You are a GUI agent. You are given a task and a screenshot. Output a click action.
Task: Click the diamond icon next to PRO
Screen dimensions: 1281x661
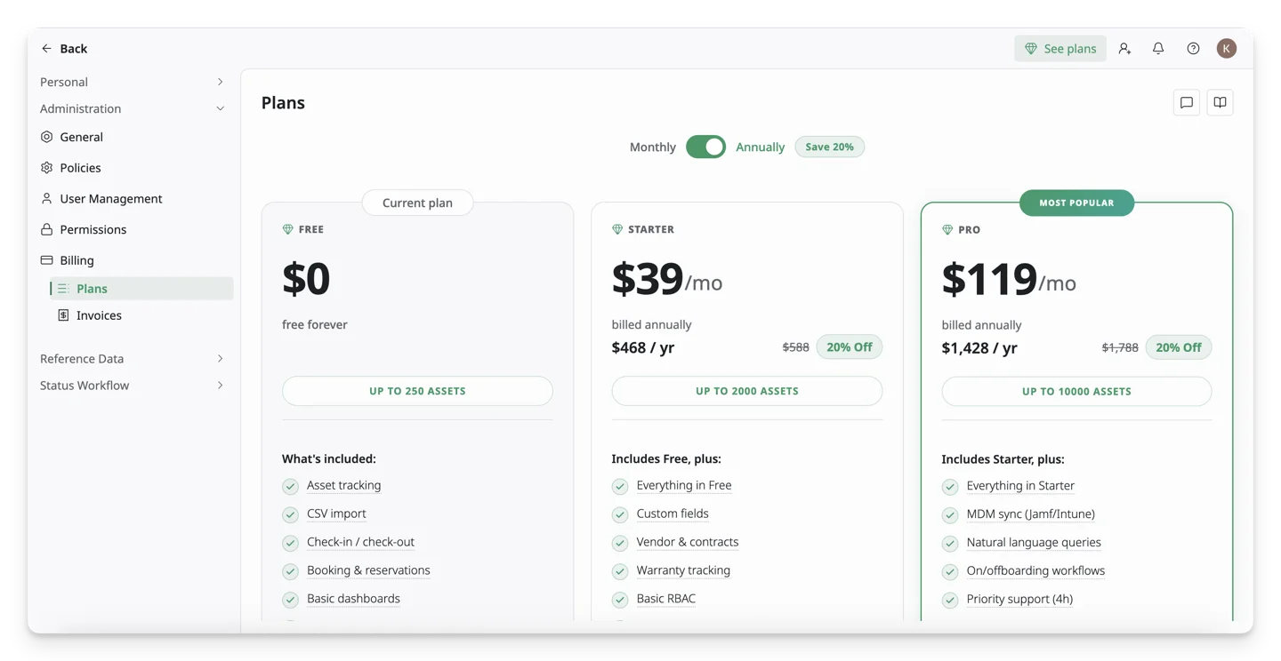(947, 230)
